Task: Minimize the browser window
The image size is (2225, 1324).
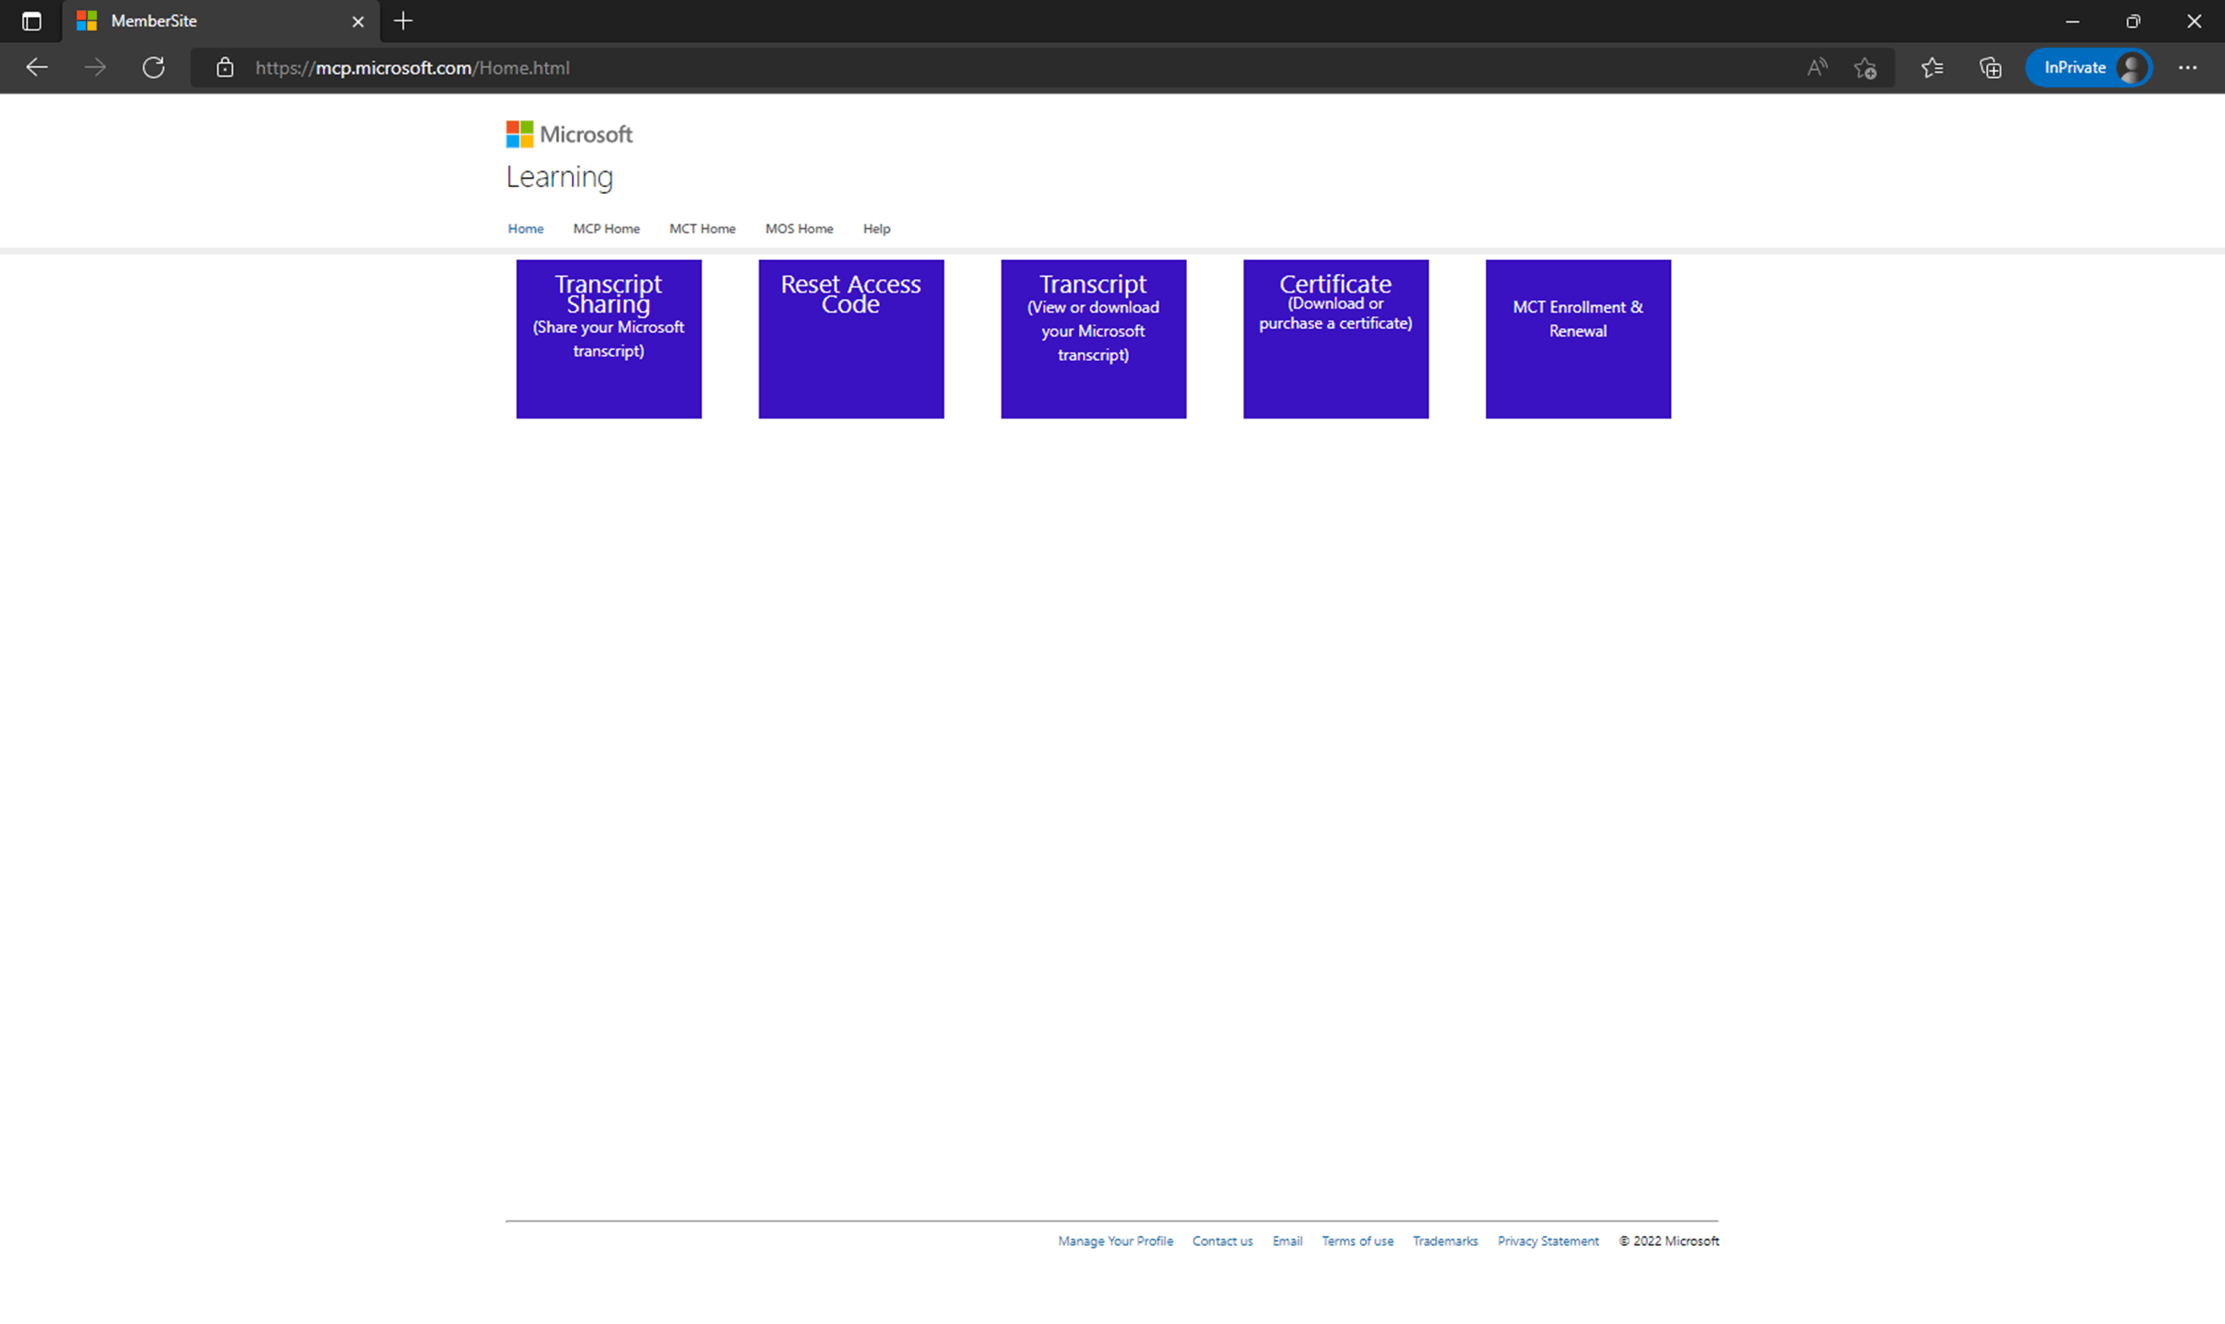Action: [x=2072, y=21]
